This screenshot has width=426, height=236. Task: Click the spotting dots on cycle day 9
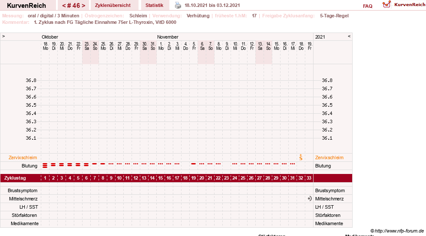pyautogui.click(x=111, y=164)
